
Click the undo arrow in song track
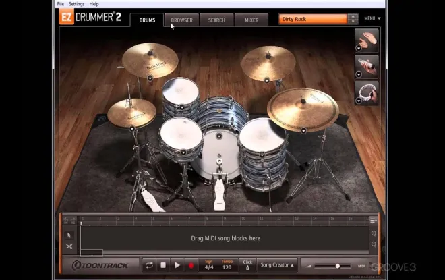(x=66, y=221)
